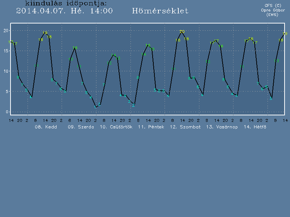
Task: Click the GFS (C) model label
Action: [273, 5]
